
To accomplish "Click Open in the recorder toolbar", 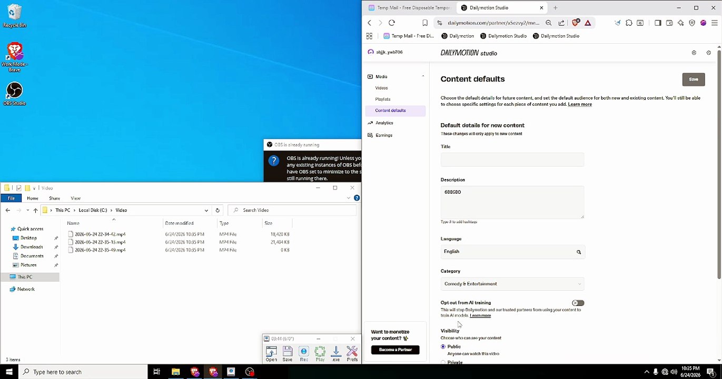I will click(271, 354).
